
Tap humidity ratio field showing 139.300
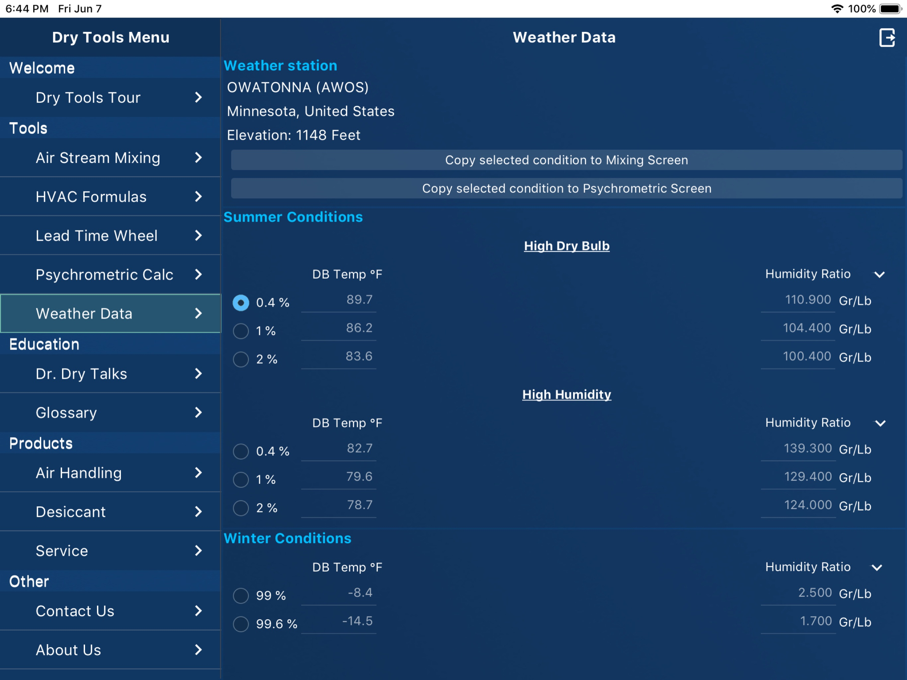pyautogui.click(x=798, y=450)
